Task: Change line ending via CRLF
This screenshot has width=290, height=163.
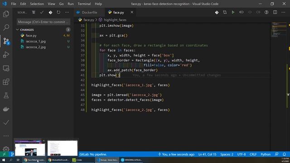Action: (253, 154)
